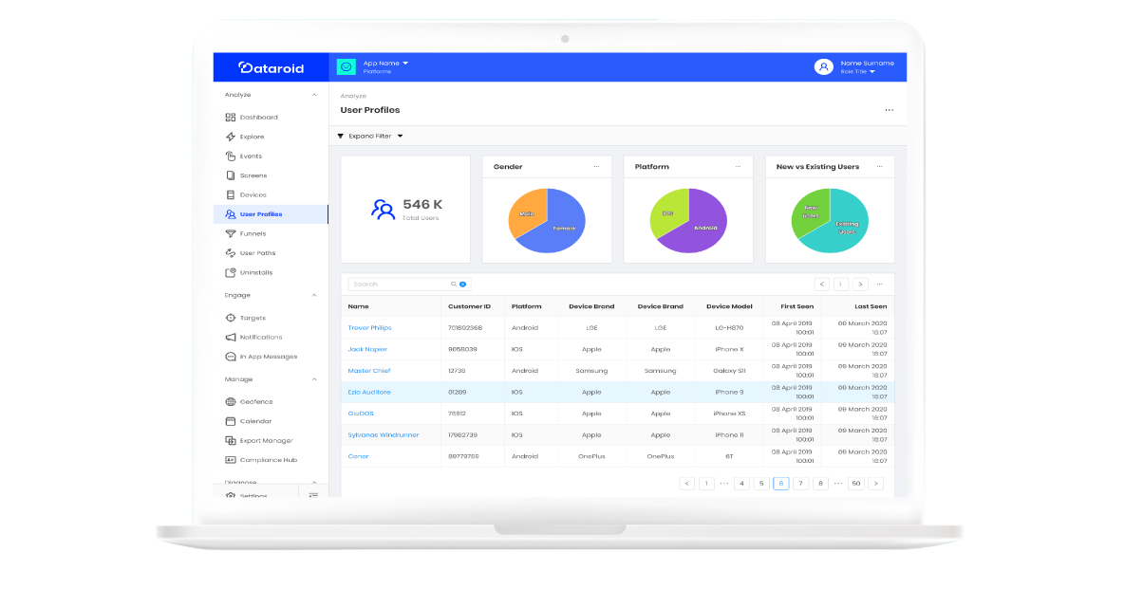The image size is (1124, 589).
Task: Click the Male slice of Gender chart
Action: [526, 212]
